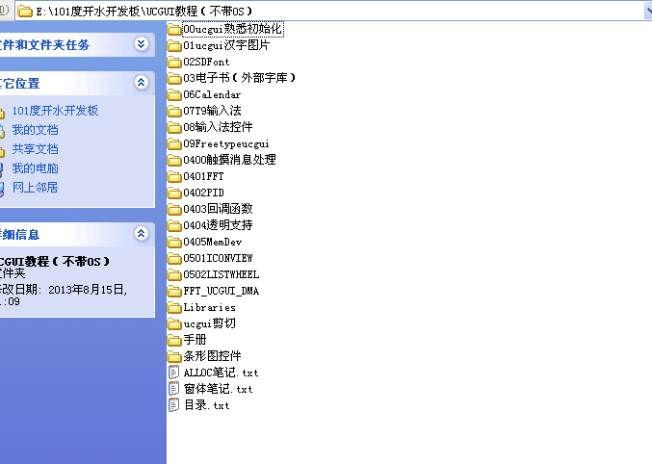Collapse the 其它位置 panel
The height and width of the screenshot is (464, 652).
[142, 83]
